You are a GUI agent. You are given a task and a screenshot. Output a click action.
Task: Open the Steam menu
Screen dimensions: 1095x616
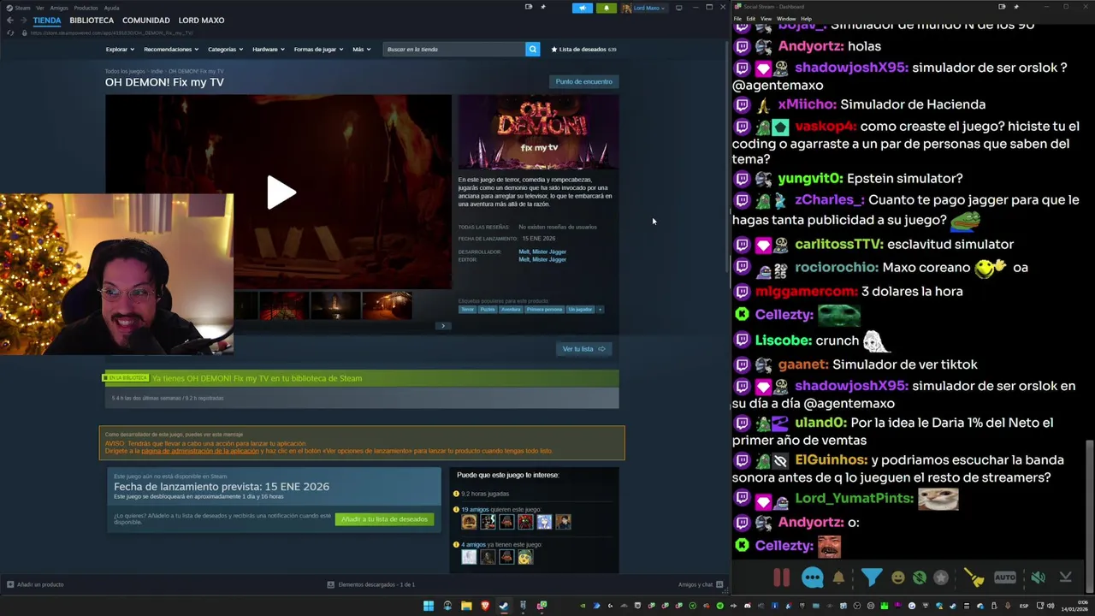19,8
